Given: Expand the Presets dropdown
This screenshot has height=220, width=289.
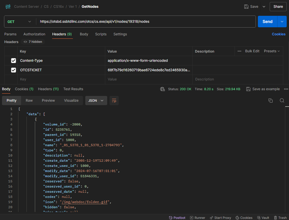Looking at the screenshot, I should (271, 51).
